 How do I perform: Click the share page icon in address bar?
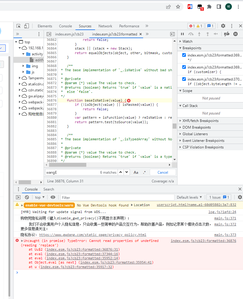[168, 7]
